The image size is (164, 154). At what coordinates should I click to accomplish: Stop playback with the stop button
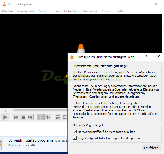tap(23, 117)
